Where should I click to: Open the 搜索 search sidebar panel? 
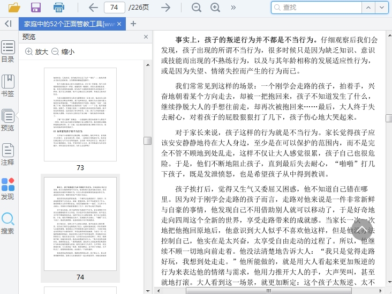pos(7,223)
